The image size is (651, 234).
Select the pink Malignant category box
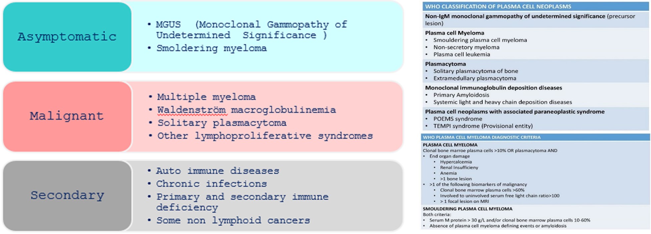(x=67, y=117)
